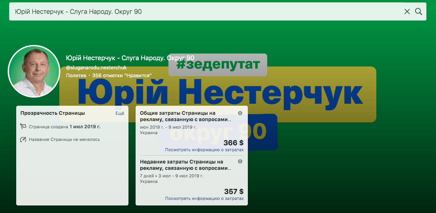Click the @sluganarodu.nesterchuk handle
Image resolution: width=436 pixels, height=213 pixels.
[x=96, y=67]
